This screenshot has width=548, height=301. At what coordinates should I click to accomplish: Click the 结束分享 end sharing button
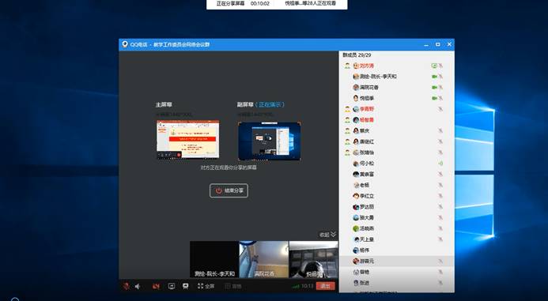point(229,190)
